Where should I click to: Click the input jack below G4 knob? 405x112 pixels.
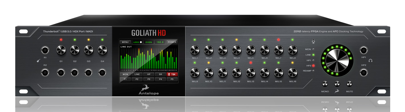[102, 73]
